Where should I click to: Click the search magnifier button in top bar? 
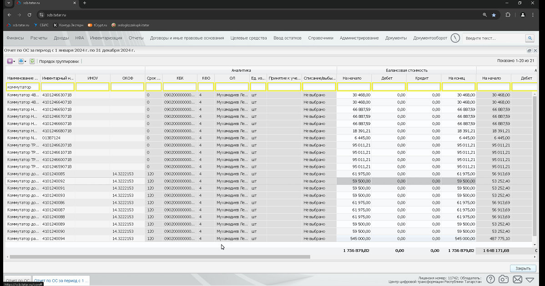[x=530, y=38]
